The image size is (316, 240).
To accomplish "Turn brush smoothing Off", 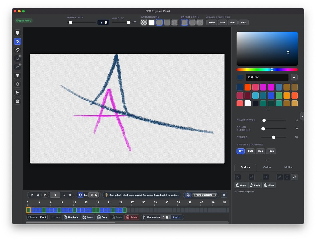I will (241, 151).
